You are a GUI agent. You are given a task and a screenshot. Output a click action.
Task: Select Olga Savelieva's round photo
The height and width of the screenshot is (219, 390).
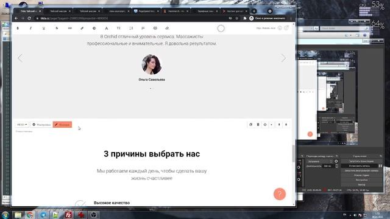(x=152, y=64)
